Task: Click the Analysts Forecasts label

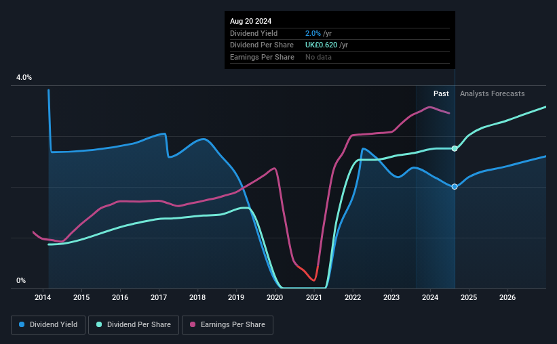Action: pyautogui.click(x=493, y=93)
